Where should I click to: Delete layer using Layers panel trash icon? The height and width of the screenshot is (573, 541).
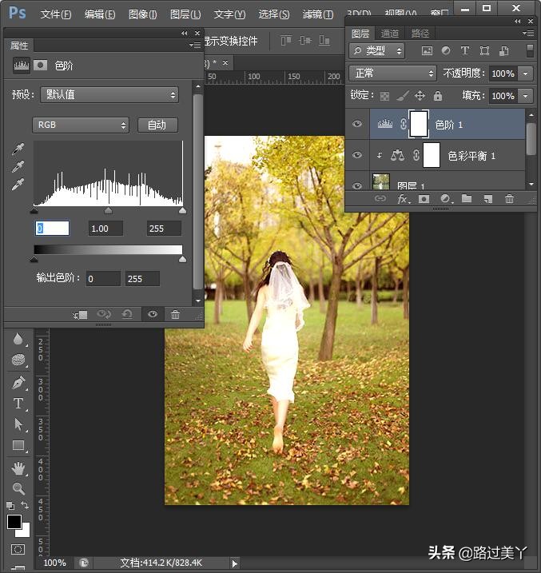(x=509, y=199)
